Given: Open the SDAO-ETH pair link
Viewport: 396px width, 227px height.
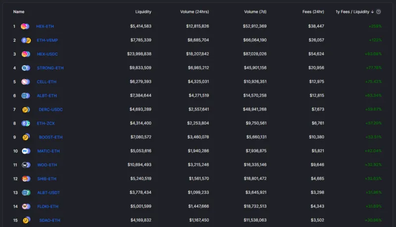Looking at the screenshot, I should click(50, 220).
